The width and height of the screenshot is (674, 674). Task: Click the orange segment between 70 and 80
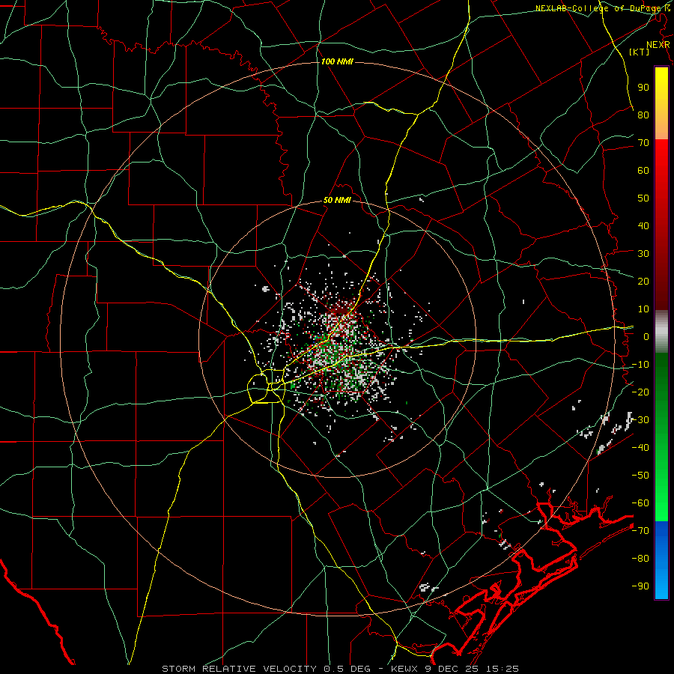pos(661,127)
